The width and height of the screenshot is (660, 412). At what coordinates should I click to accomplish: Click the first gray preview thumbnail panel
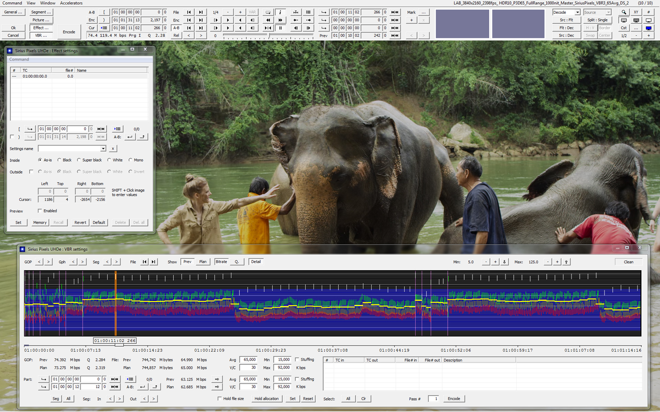click(x=462, y=24)
